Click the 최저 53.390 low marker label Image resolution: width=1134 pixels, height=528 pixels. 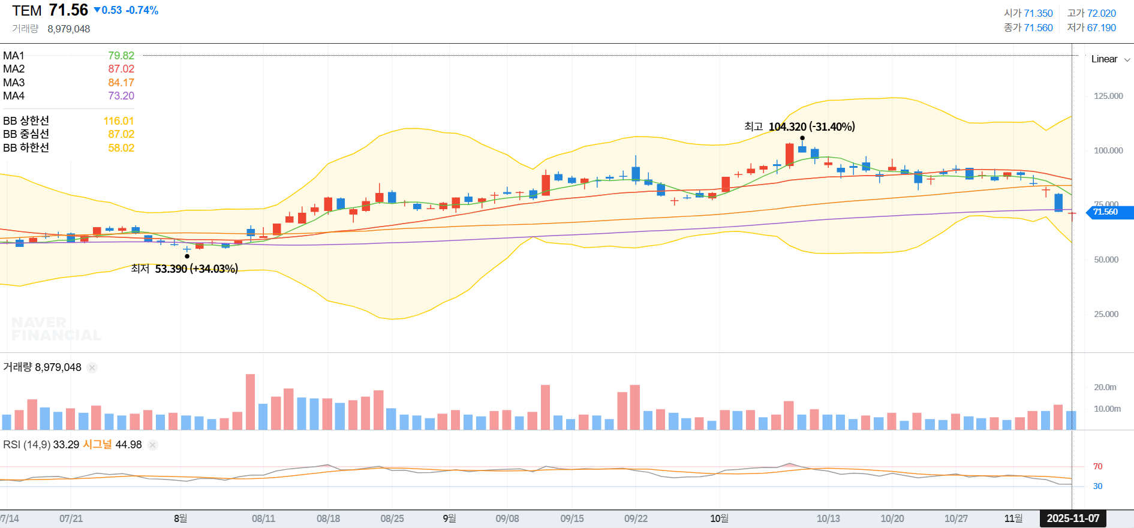pos(184,268)
